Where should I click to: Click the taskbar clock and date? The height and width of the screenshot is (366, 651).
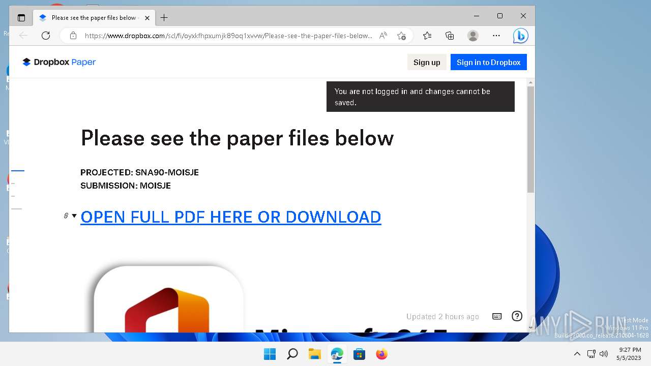(630, 354)
